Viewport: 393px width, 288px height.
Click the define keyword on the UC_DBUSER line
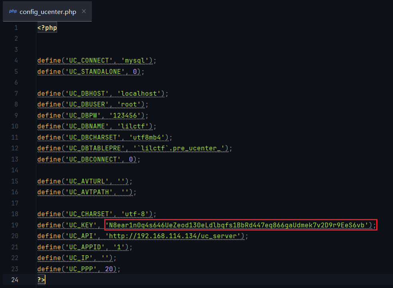click(x=49, y=105)
